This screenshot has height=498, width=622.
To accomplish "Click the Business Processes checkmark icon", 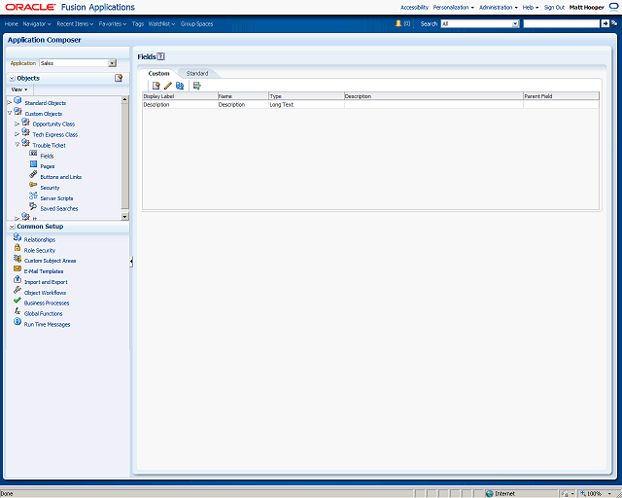I will (x=17, y=301).
